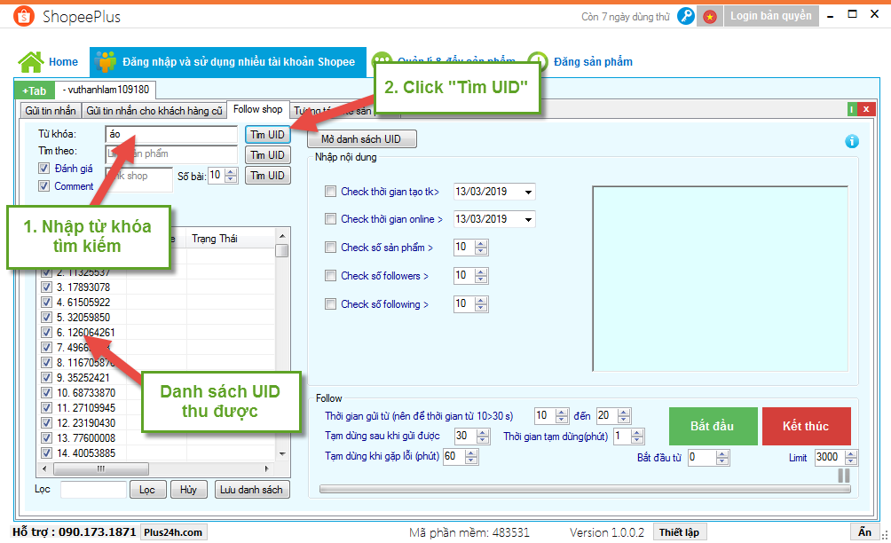Switch to Gửi tin nhắn tab
Viewport: 891px width, 543px height.
click(x=50, y=111)
